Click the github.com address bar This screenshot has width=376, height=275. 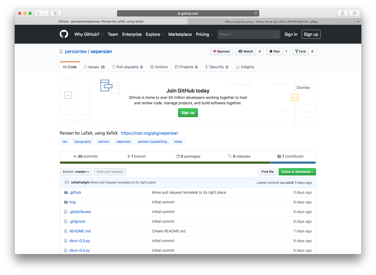(188, 13)
